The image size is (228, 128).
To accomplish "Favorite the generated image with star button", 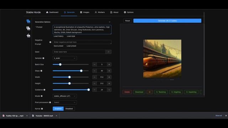I will pos(150,92).
